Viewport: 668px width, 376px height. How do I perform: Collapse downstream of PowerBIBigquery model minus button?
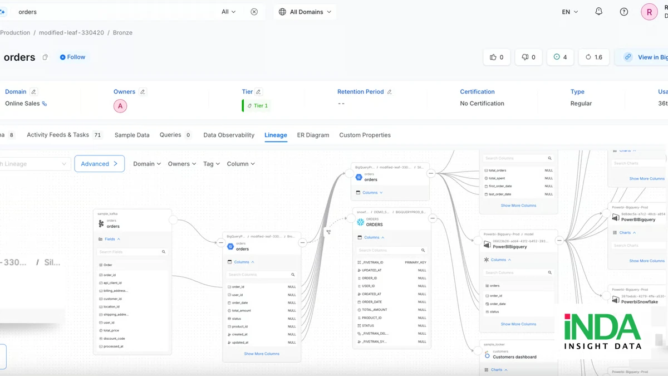[x=559, y=241]
